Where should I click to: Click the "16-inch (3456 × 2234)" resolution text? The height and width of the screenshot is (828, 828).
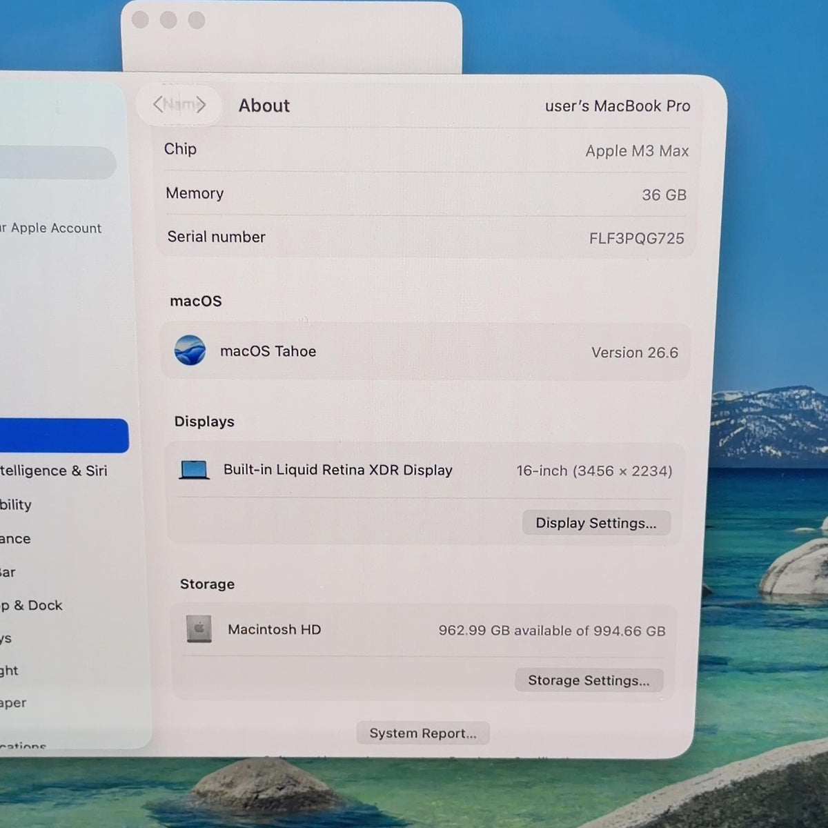(x=594, y=471)
